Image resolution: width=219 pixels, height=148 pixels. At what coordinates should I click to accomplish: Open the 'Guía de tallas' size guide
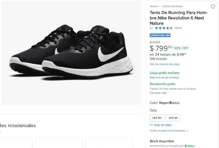163,125
